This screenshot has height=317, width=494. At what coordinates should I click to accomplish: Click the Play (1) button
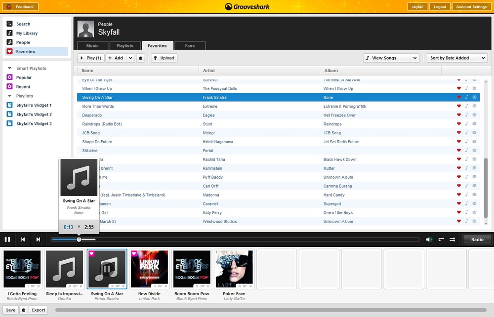(91, 58)
